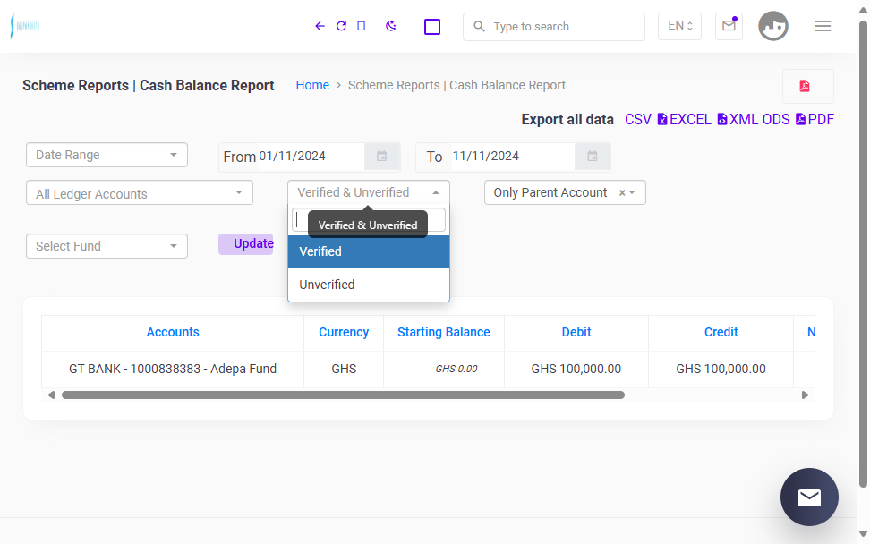Export all data as XML
The height and width of the screenshot is (544, 870).
(737, 120)
